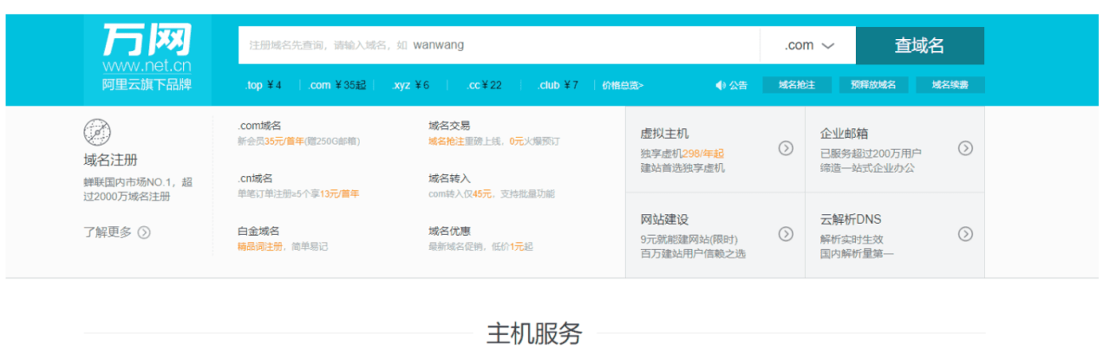Click the arrow icon next to 了解更多
This screenshot has height=359, width=1110.
pyautogui.click(x=145, y=232)
